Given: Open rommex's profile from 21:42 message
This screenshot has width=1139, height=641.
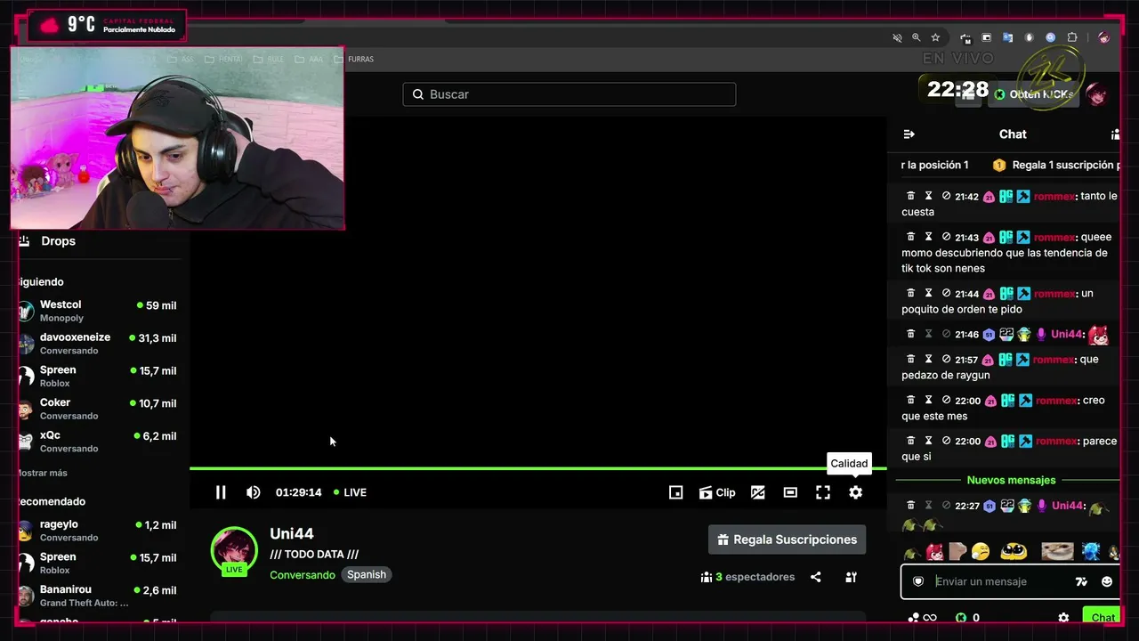Looking at the screenshot, I should pyautogui.click(x=1054, y=196).
